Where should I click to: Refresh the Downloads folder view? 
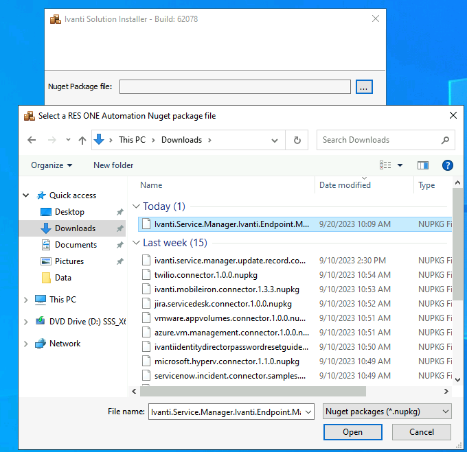point(297,140)
